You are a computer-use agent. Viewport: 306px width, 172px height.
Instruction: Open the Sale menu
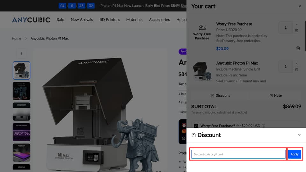60,20
